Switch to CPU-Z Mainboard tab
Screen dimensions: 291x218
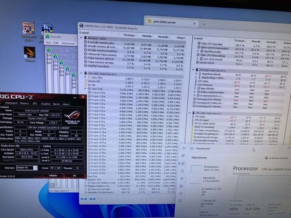[x=11, y=103]
